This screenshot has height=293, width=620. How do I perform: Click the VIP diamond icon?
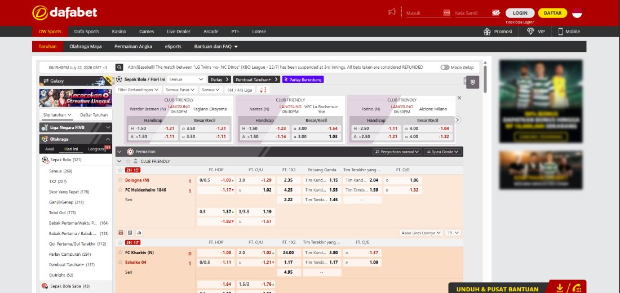(x=530, y=31)
